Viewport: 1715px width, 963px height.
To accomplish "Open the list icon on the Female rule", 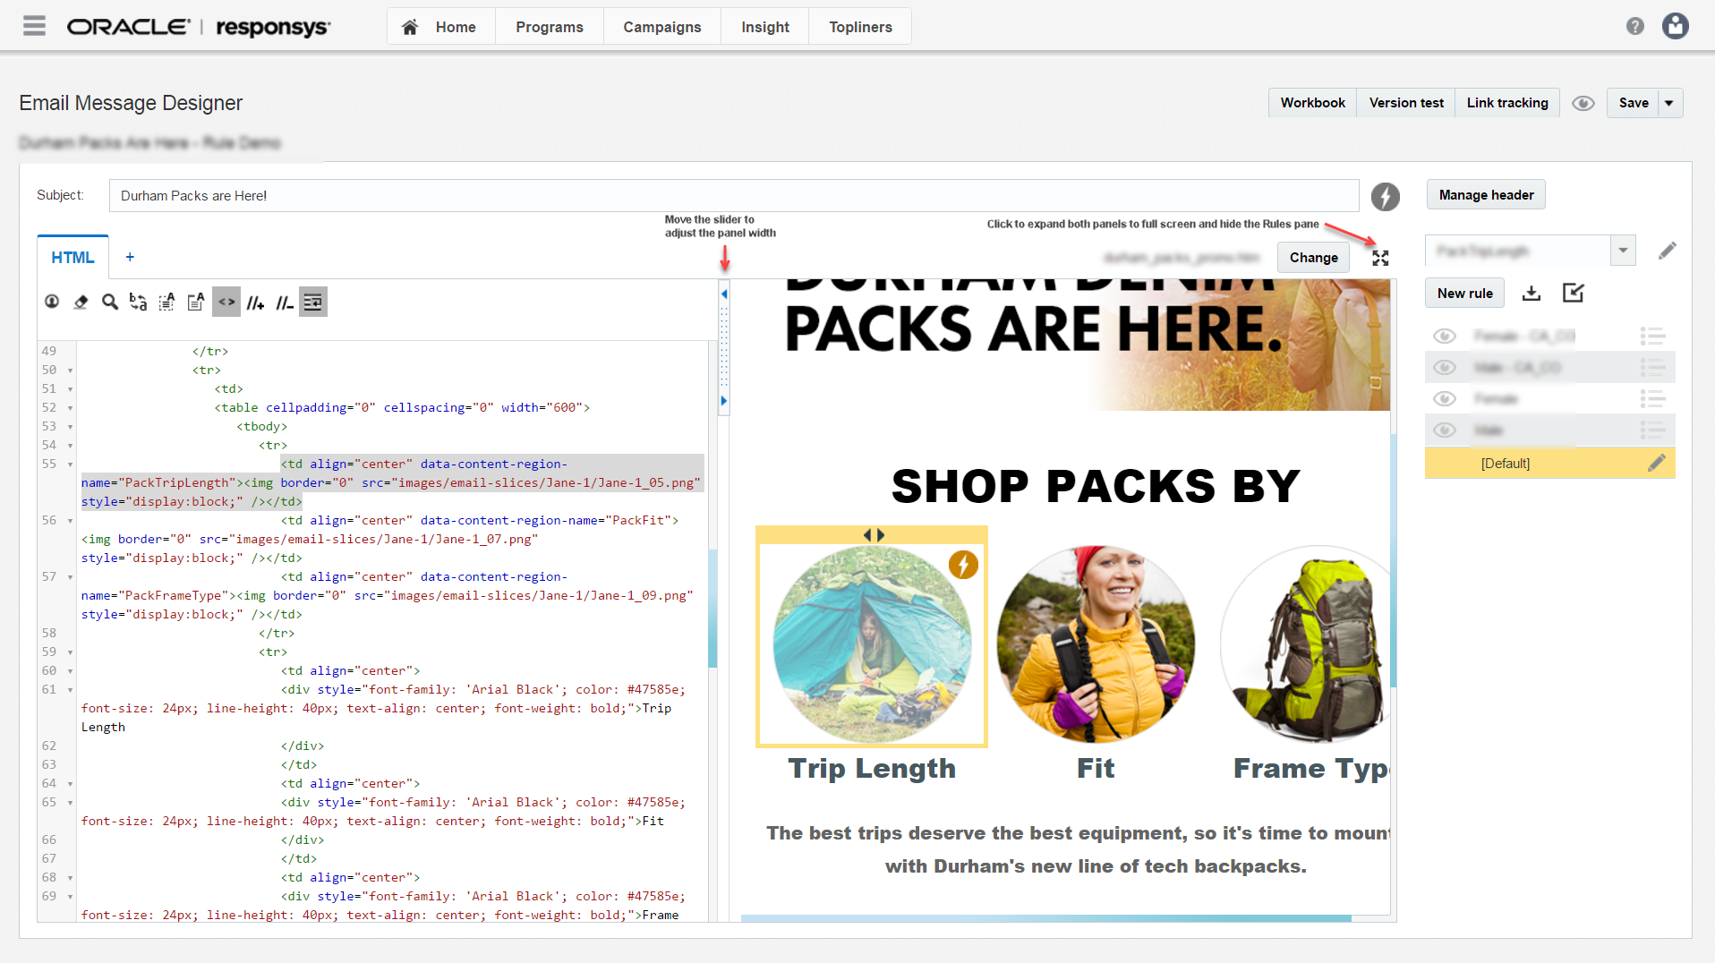I will [x=1652, y=398].
